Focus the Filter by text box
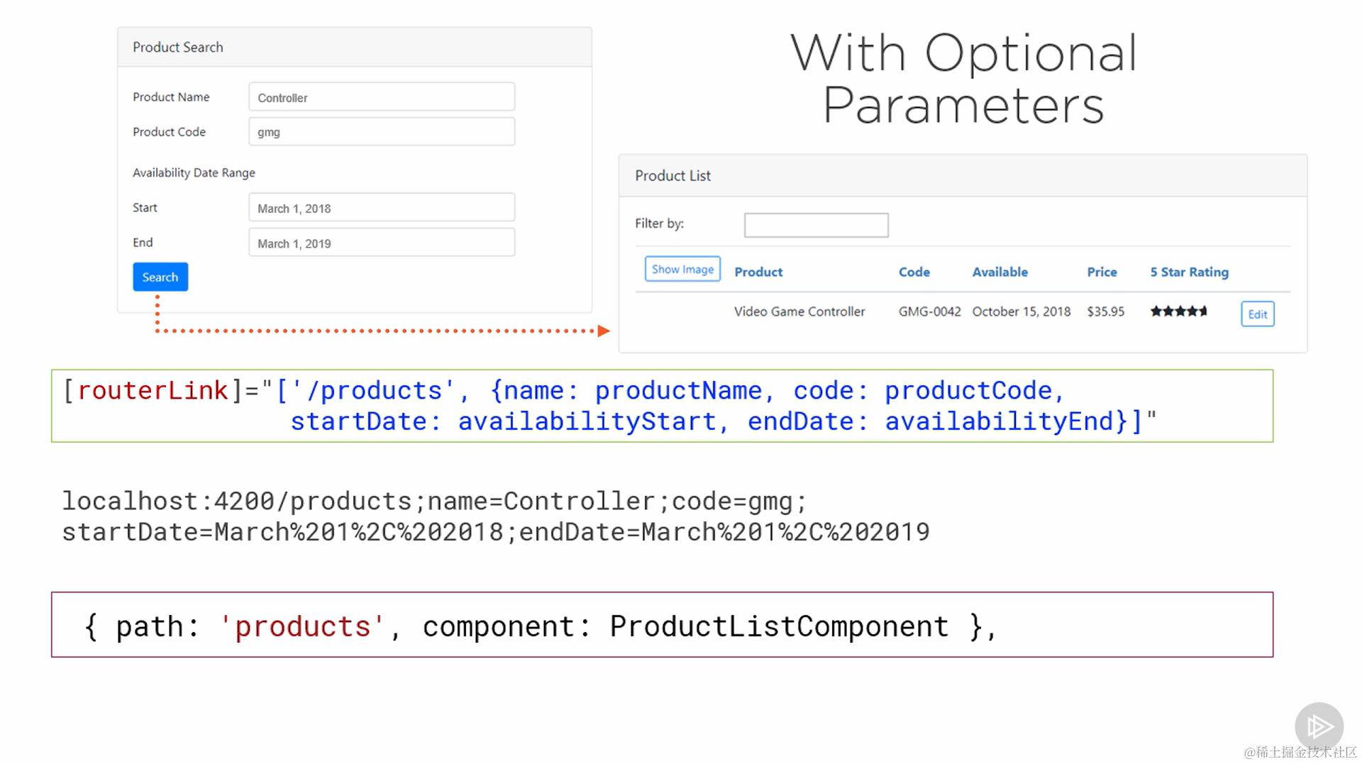Screen dimensions: 1362x764 816,225
